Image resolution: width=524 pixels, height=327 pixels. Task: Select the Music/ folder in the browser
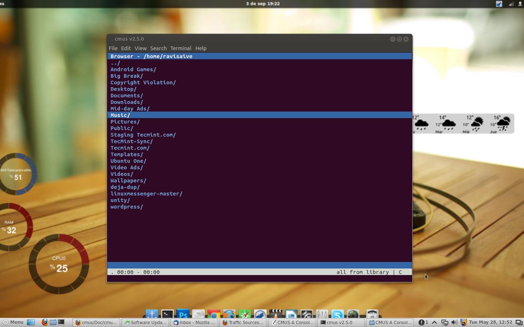pyautogui.click(x=120, y=115)
